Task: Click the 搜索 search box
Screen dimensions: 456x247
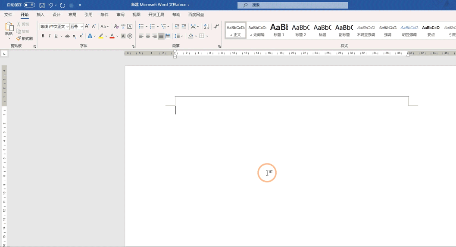Action: [293, 5]
